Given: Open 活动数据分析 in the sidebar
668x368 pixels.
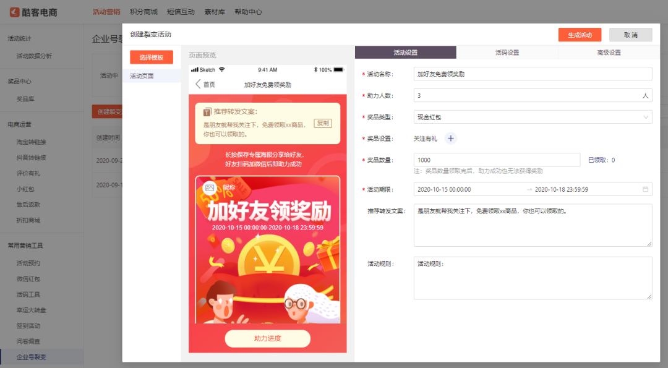Looking at the screenshot, I should pyautogui.click(x=34, y=56).
